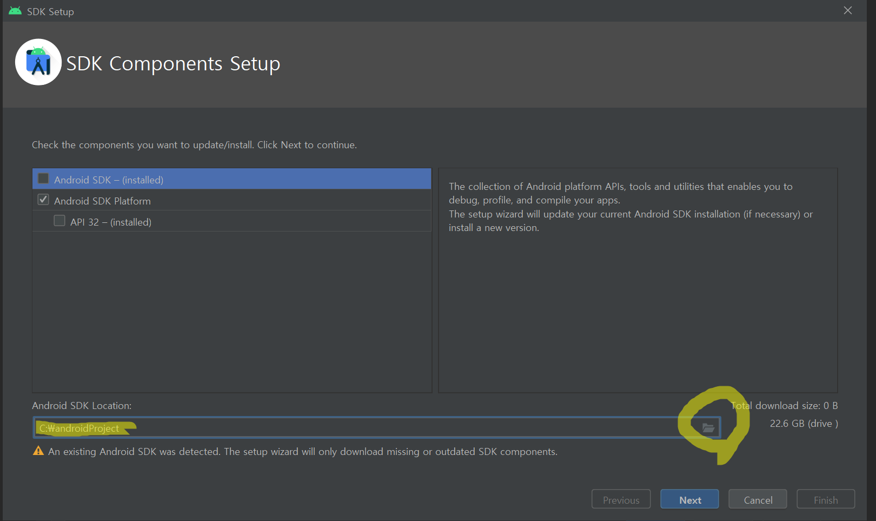Click the "An existing Android SDK was detected" message
876x521 pixels.
(x=303, y=452)
